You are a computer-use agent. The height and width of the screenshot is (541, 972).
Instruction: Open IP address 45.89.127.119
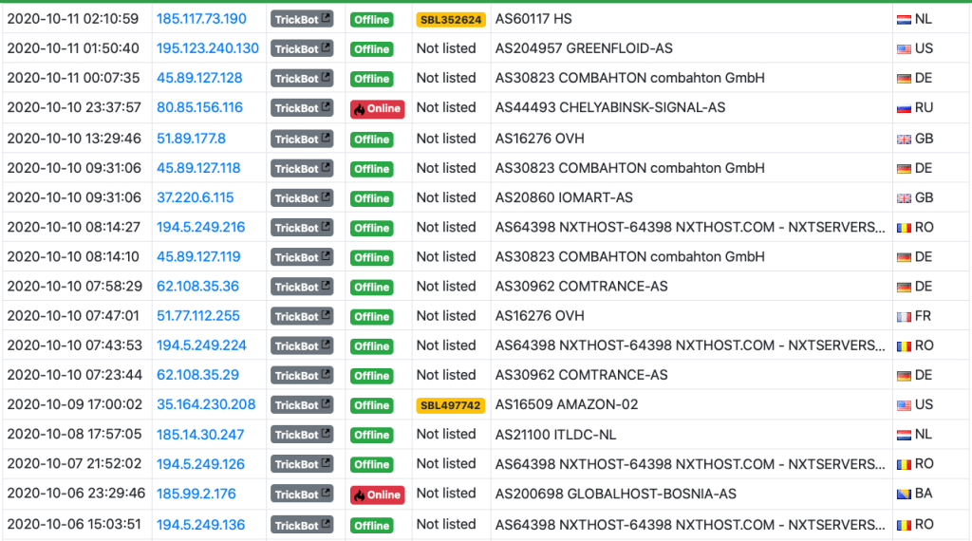tap(198, 257)
